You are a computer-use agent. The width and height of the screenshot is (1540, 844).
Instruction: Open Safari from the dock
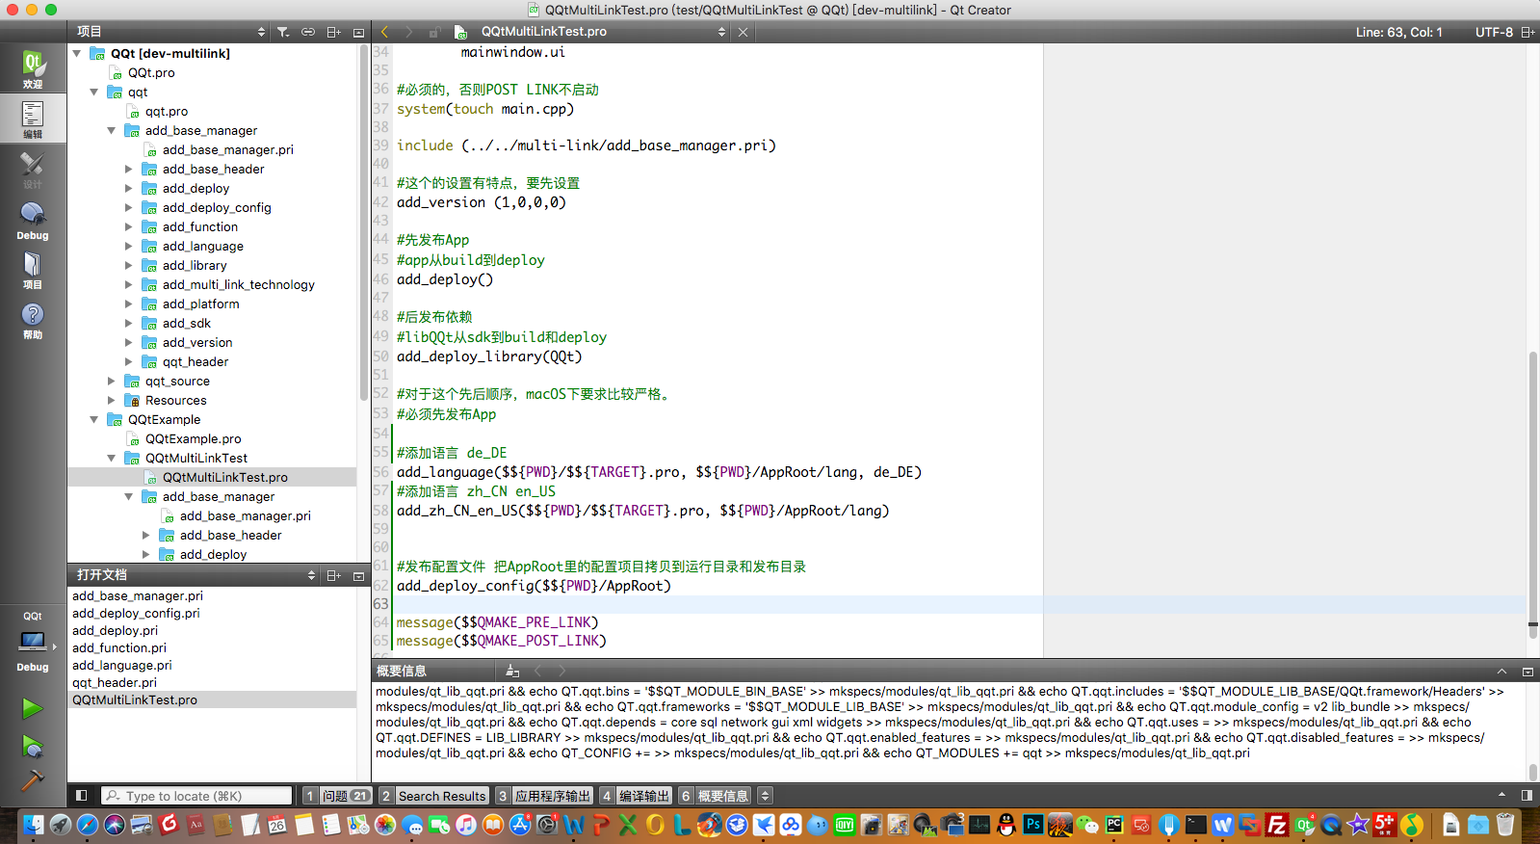point(87,825)
